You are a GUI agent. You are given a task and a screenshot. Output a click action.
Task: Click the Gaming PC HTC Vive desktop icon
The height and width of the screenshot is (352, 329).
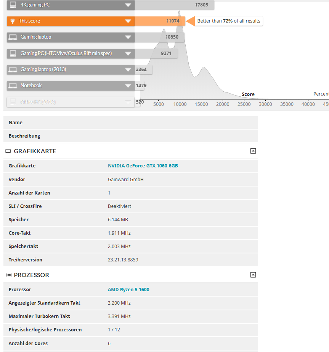click(x=13, y=54)
